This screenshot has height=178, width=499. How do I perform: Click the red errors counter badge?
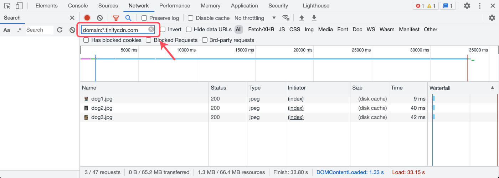420,6
